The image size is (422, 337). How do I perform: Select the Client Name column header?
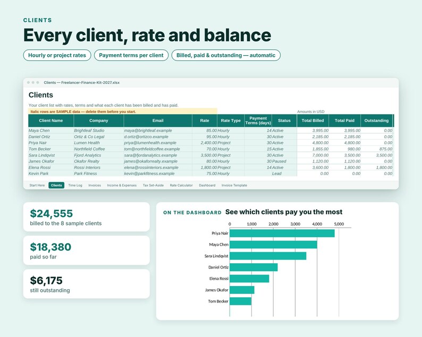(51, 120)
